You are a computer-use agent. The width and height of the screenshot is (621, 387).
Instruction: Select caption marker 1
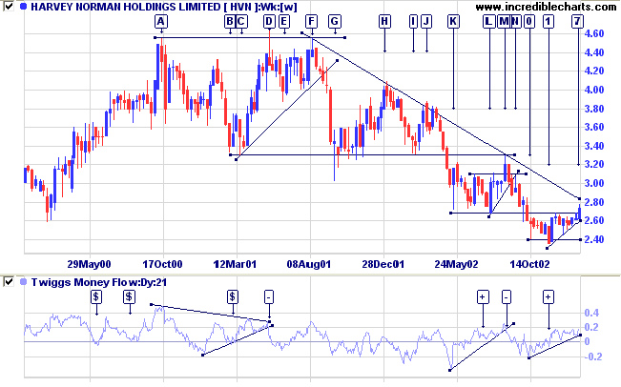[x=549, y=21]
